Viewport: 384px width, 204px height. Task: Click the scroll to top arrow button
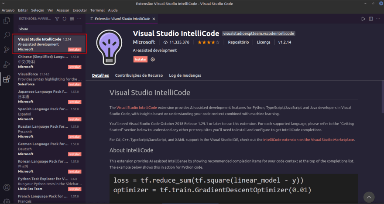[369, 197]
